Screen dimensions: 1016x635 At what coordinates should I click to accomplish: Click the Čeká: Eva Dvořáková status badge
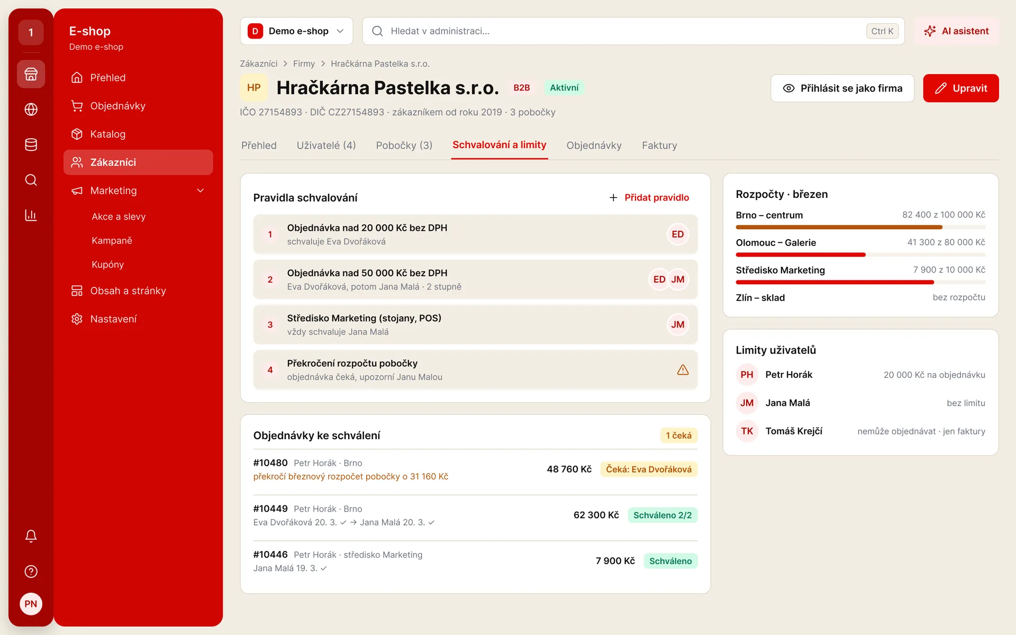click(x=649, y=469)
